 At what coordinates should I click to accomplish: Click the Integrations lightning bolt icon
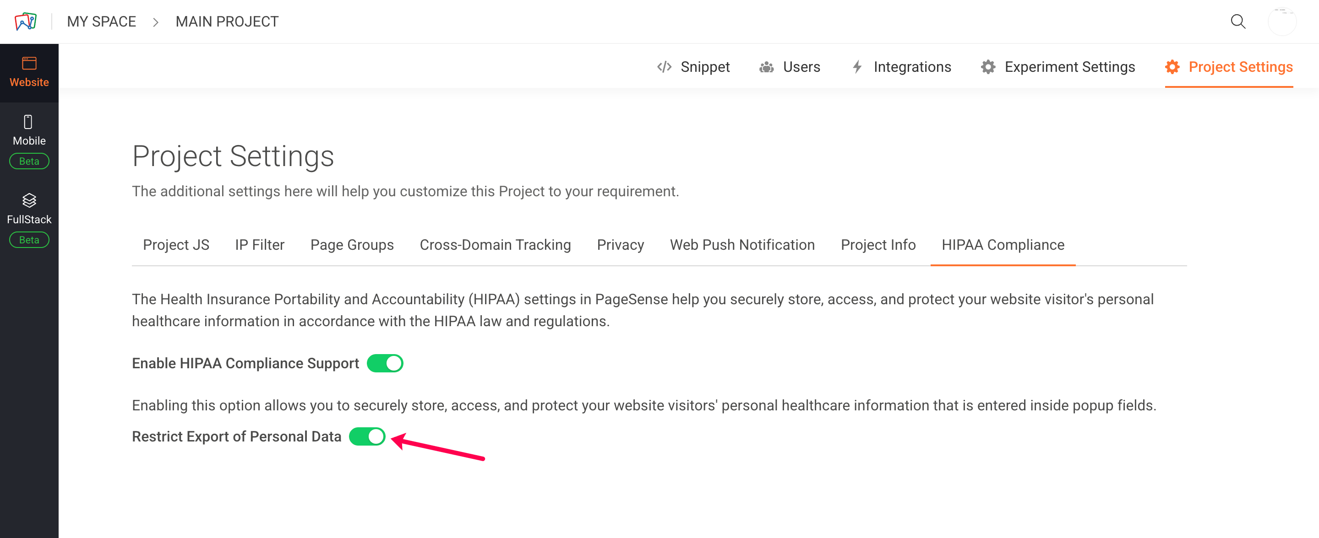pos(857,67)
